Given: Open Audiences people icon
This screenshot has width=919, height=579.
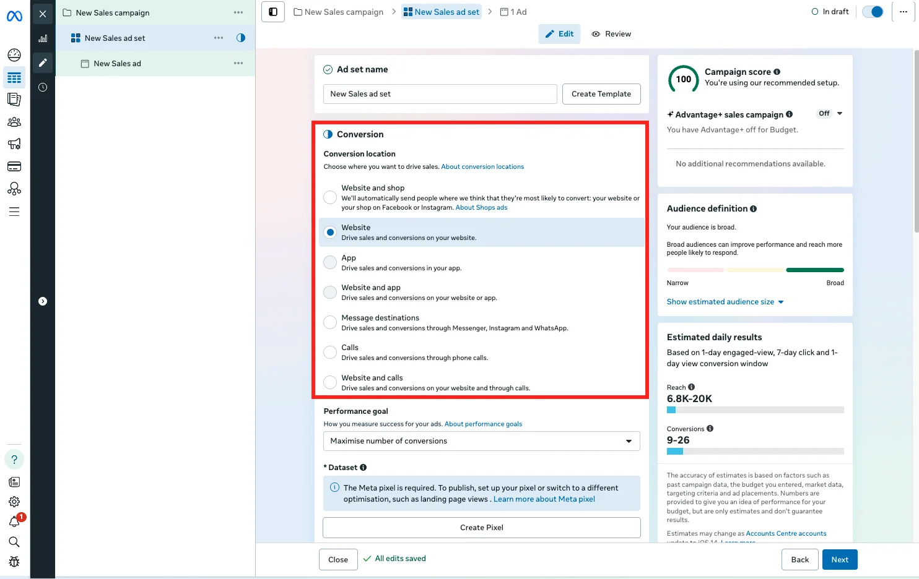Looking at the screenshot, I should pos(14,122).
